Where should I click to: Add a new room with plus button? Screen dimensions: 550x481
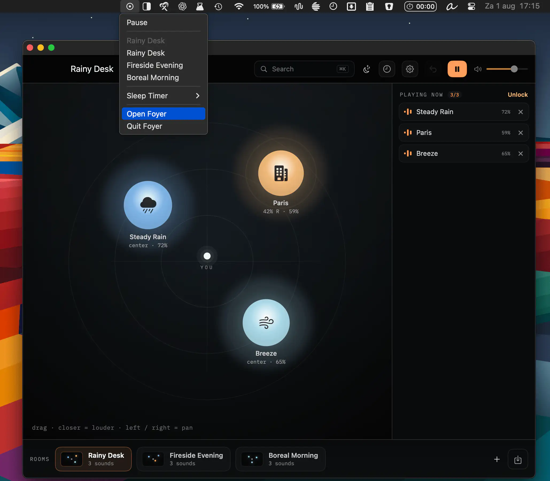497,459
